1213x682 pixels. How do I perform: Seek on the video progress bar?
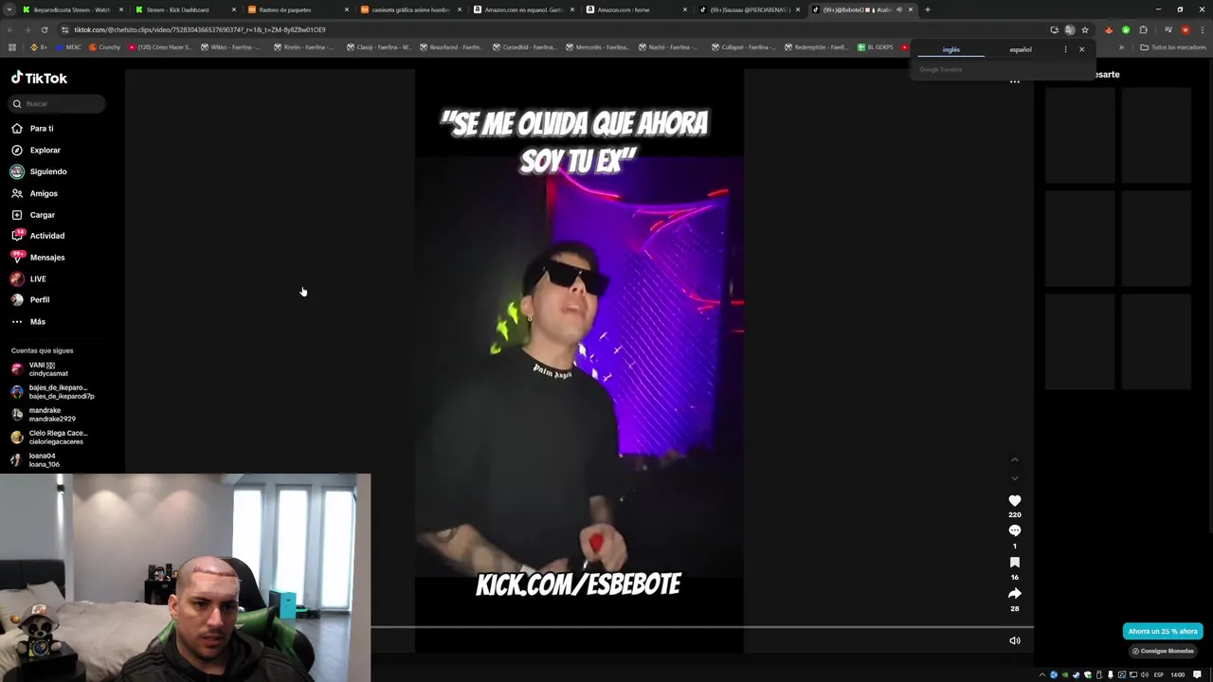(701, 626)
